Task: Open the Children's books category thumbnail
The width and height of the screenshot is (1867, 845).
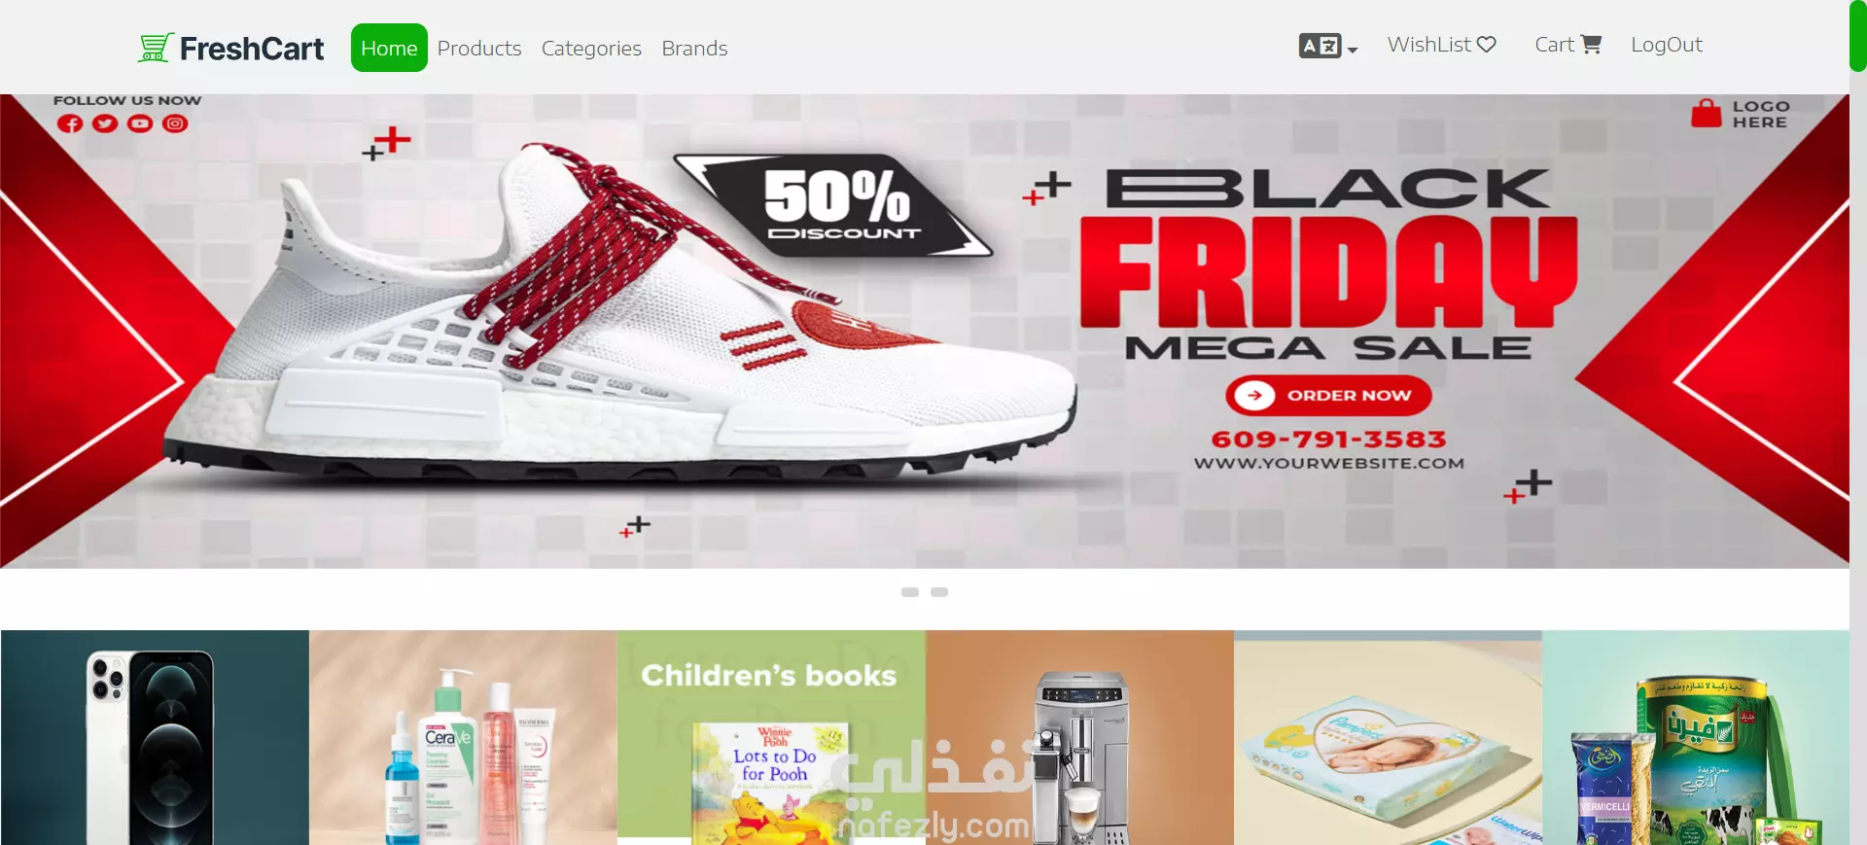Action: tap(771, 737)
